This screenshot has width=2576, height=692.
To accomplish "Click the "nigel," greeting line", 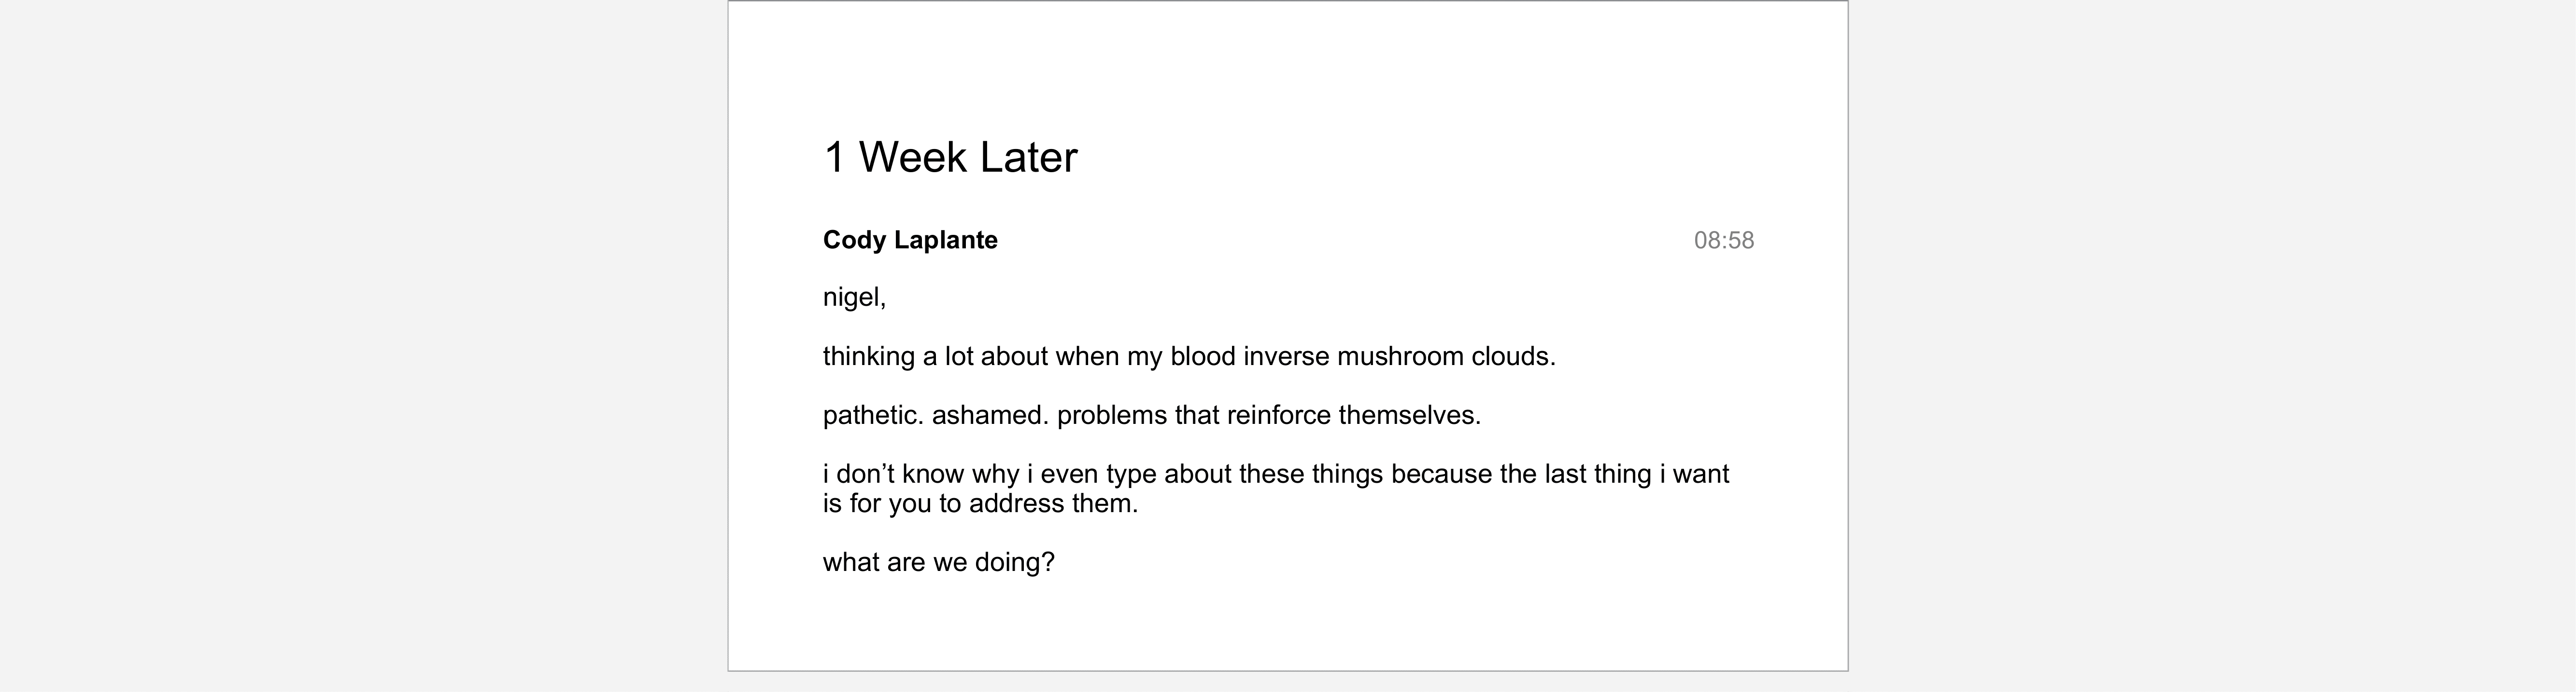I will coord(854,298).
